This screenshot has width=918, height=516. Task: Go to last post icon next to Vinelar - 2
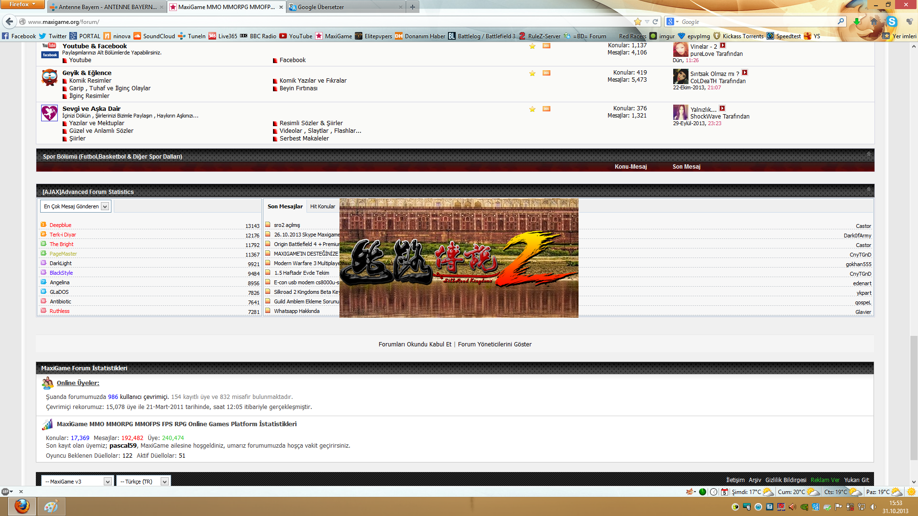pyautogui.click(x=723, y=45)
